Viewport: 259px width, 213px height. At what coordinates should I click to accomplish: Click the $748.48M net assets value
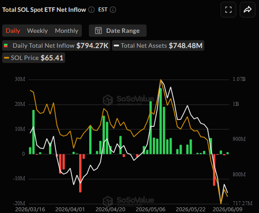[185, 45]
